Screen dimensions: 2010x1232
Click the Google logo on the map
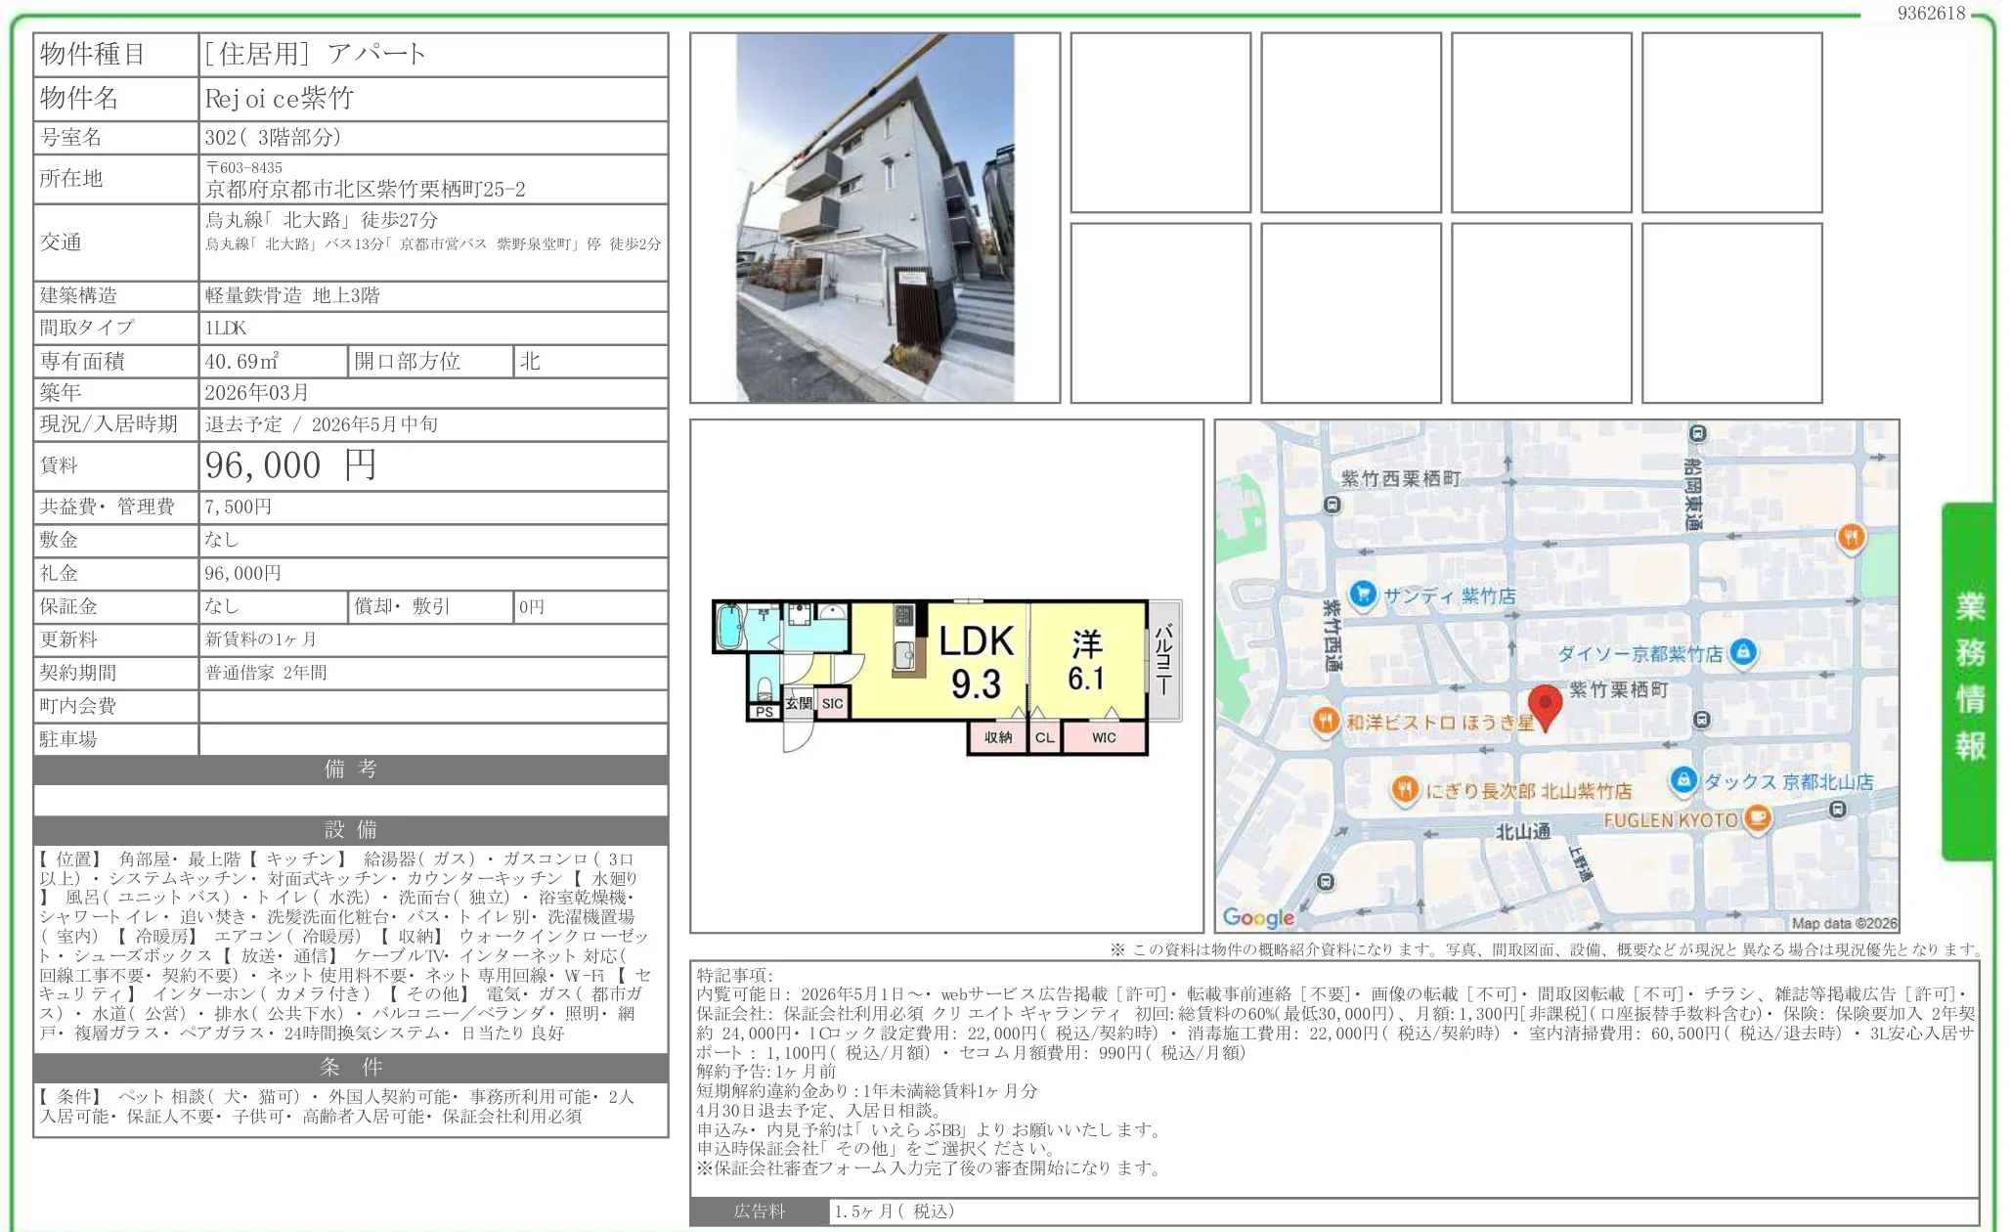pyautogui.click(x=1259, y=917)
